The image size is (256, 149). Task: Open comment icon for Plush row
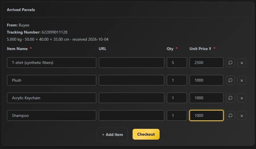point(230,80)
